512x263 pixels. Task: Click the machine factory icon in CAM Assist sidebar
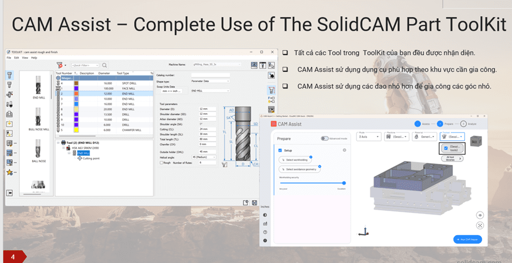(x=265, y=223)
